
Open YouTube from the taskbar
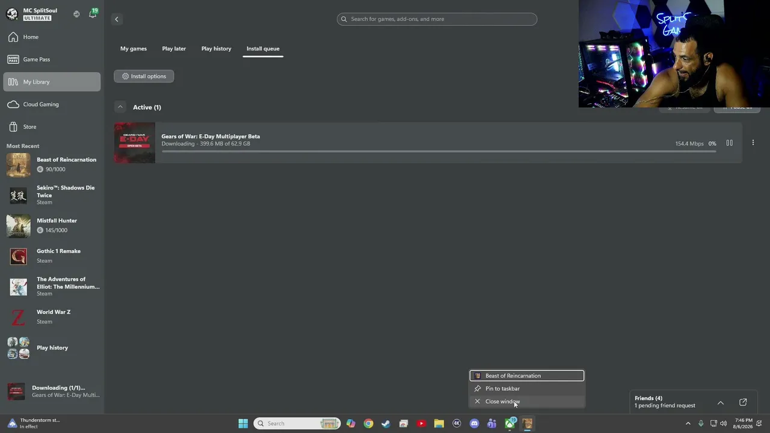point(421,423)
